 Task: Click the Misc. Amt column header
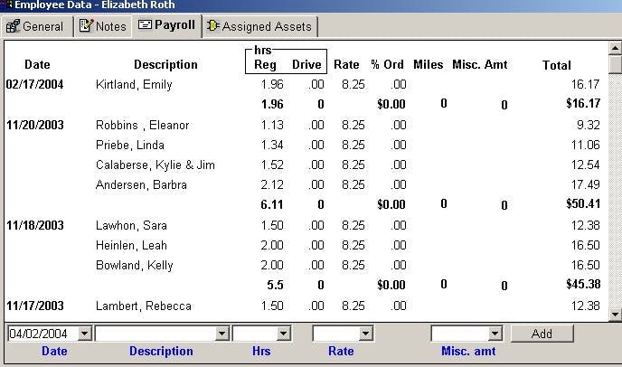point(480,65)
